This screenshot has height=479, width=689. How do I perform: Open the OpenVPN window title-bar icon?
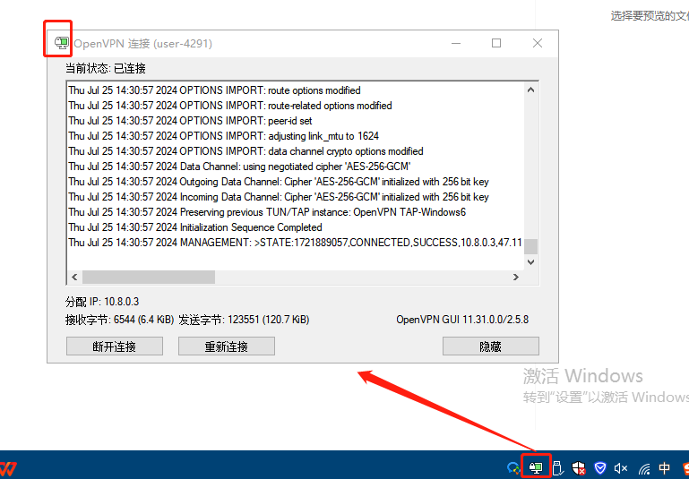(62, 43)
